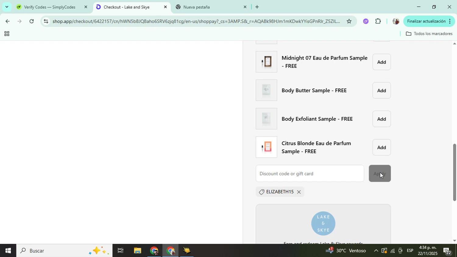Open the Chrome profile avatar
The image size is (457, 257).
(x=395, y=21)
